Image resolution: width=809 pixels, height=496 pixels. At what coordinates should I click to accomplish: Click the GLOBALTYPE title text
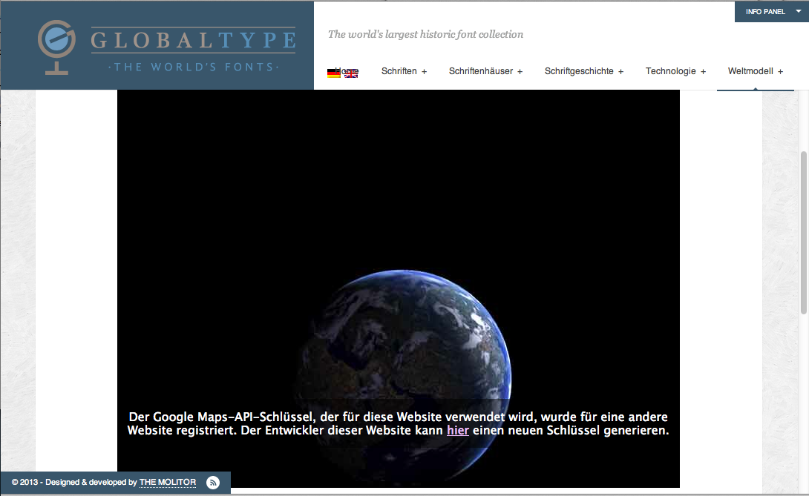[x=194, y=40]
